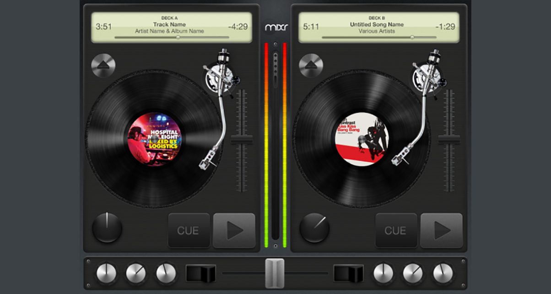This screenshot has width=551, height=294.
Task: Click the Deck A play triangle button
Action: point(234,230)
